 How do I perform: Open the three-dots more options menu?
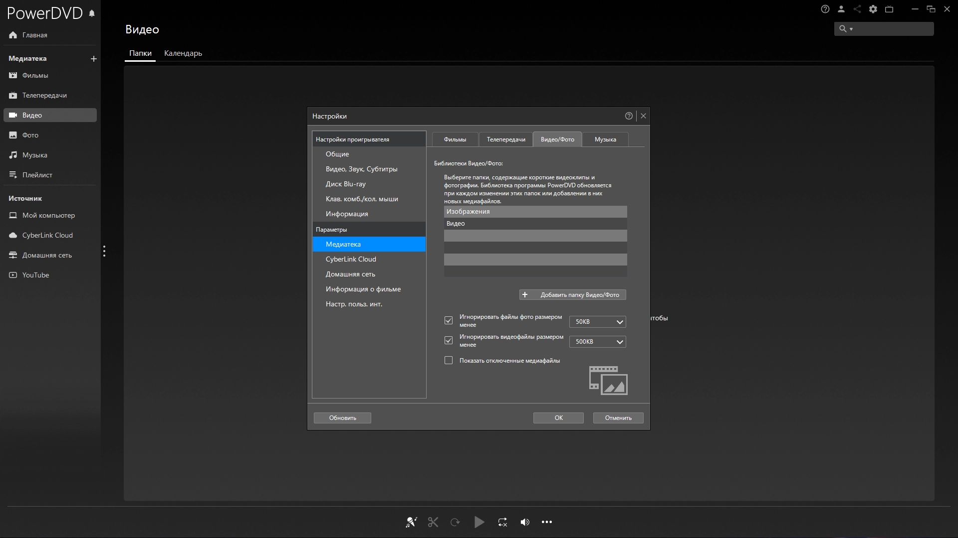547,522
